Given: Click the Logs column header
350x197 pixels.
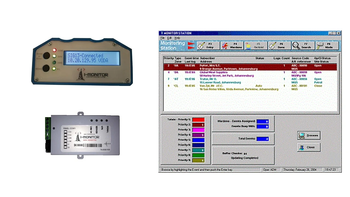Looking at the screenshot, I should coord(277,58).
